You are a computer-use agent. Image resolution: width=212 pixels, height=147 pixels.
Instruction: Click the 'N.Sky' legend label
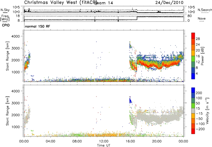5,10
